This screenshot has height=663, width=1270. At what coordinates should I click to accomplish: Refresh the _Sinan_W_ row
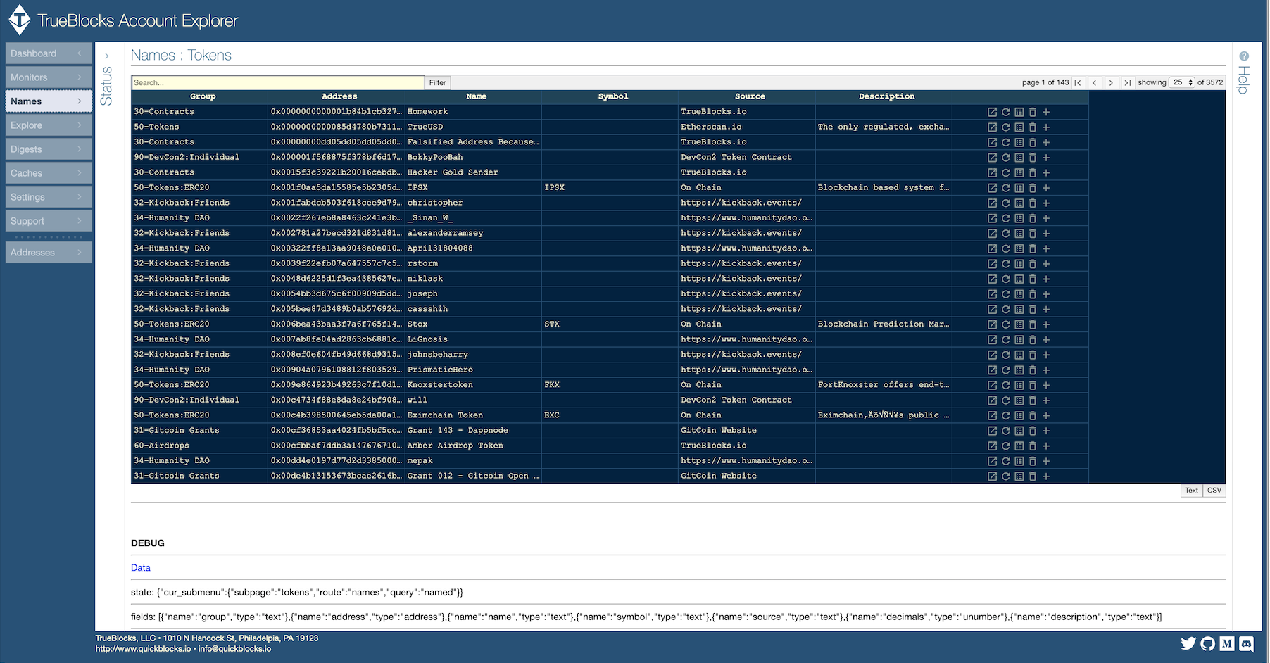click(1005, 218)
